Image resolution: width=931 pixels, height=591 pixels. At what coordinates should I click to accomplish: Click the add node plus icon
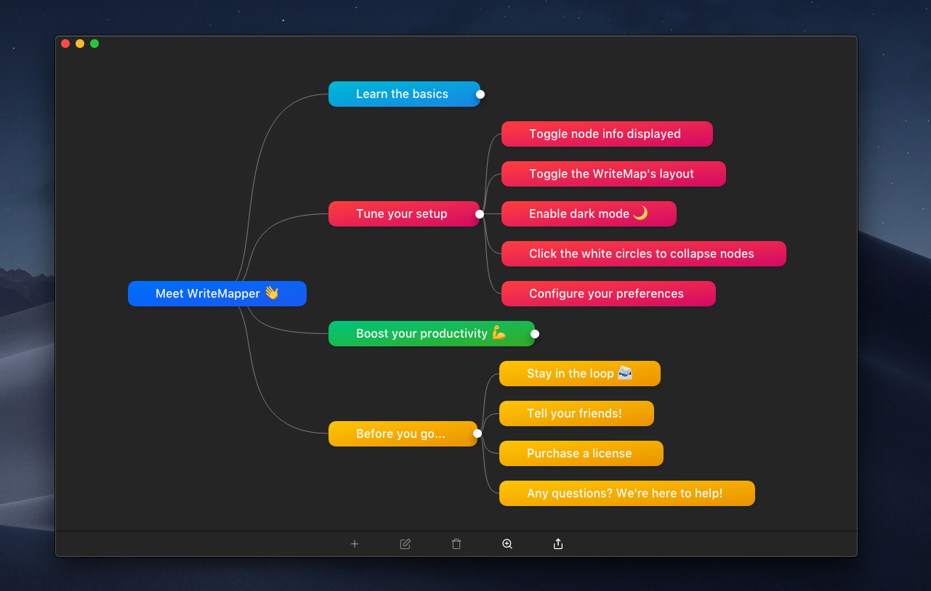click(355, 544)
